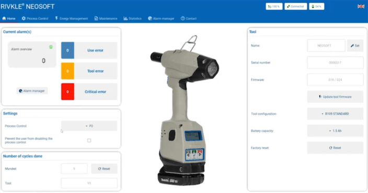Click the Set name button
The height and width of the screenshot is (193, 368).
355,46
